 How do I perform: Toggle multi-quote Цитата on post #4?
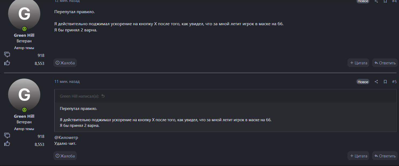coord(358,63)
